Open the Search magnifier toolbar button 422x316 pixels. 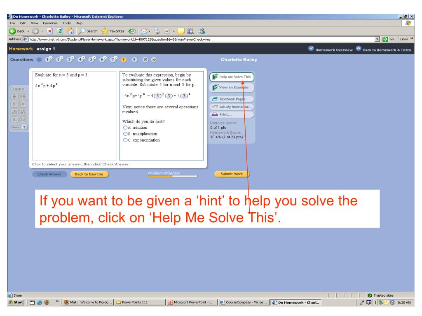click(88, 31)
